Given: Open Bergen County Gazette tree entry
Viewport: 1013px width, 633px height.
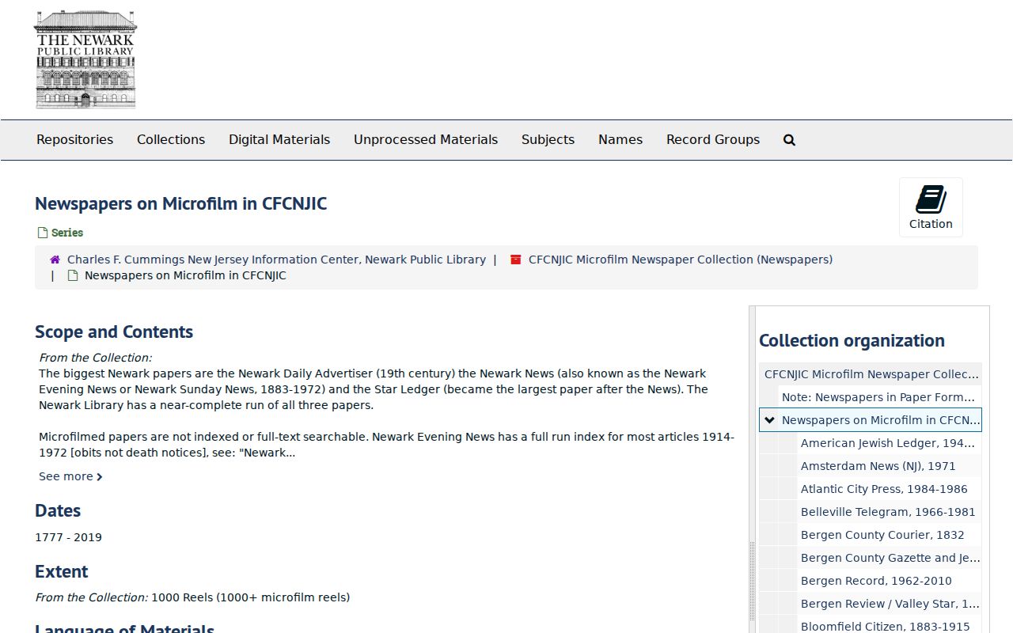Looking at the screenshot, I should pyautogui.click(x=890, y=558).
